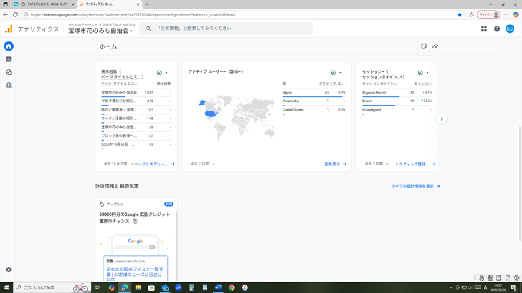Open the Google apps grid icon
Screen dimensions: 522x293
point(484,29)
